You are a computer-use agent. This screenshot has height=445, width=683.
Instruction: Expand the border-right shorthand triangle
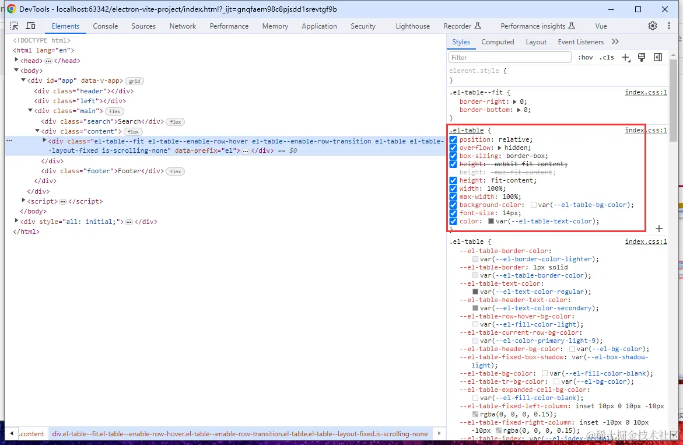(x=514, y=102)
